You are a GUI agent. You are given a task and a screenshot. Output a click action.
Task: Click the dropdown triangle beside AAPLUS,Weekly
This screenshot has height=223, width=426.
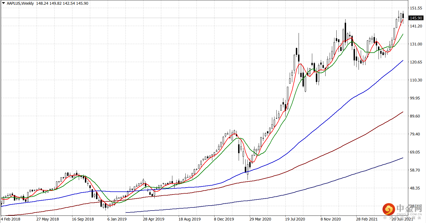pyautogui.click(x=3, y=3)
